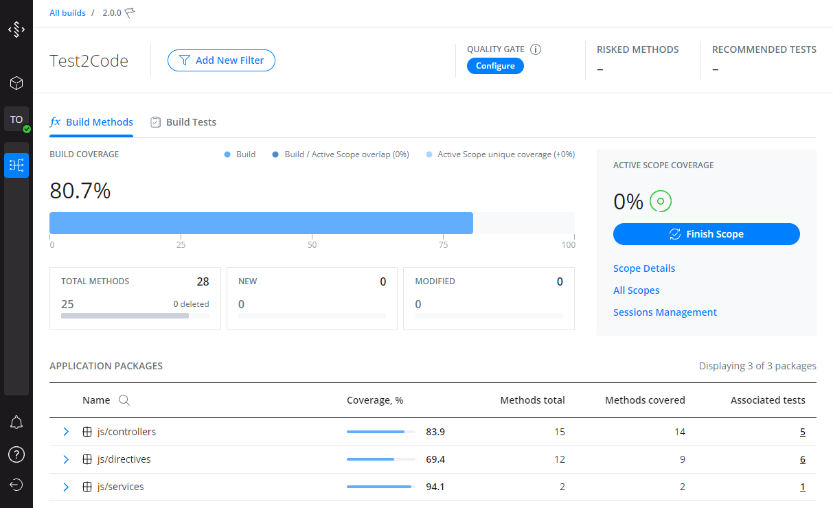
Task: Click the js/directives package name
Action: [x=124, y=459]
